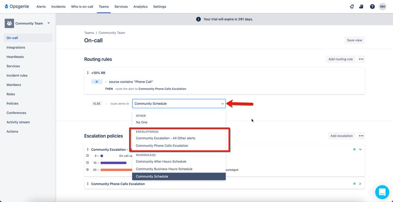Screen dimensions: 393x202
Task: Open Who is on-call page
Action: pyautogui.click(x=82, y=7)
